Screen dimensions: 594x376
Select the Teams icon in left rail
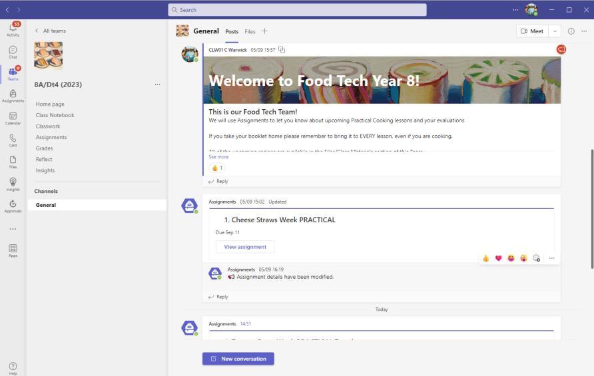coord(13,73)
